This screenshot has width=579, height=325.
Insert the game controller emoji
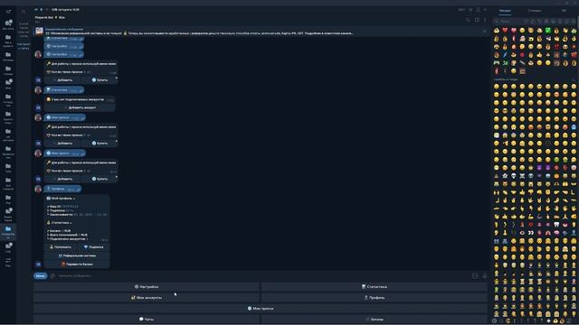(x=497, y=62)
